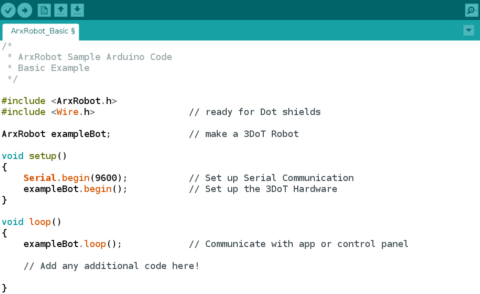
Task: Click the 'Basic Example' header comment
Action: (x=54, y=68)
